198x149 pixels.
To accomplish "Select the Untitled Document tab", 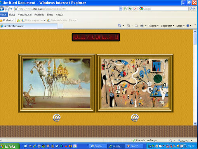I will point(28,26).
